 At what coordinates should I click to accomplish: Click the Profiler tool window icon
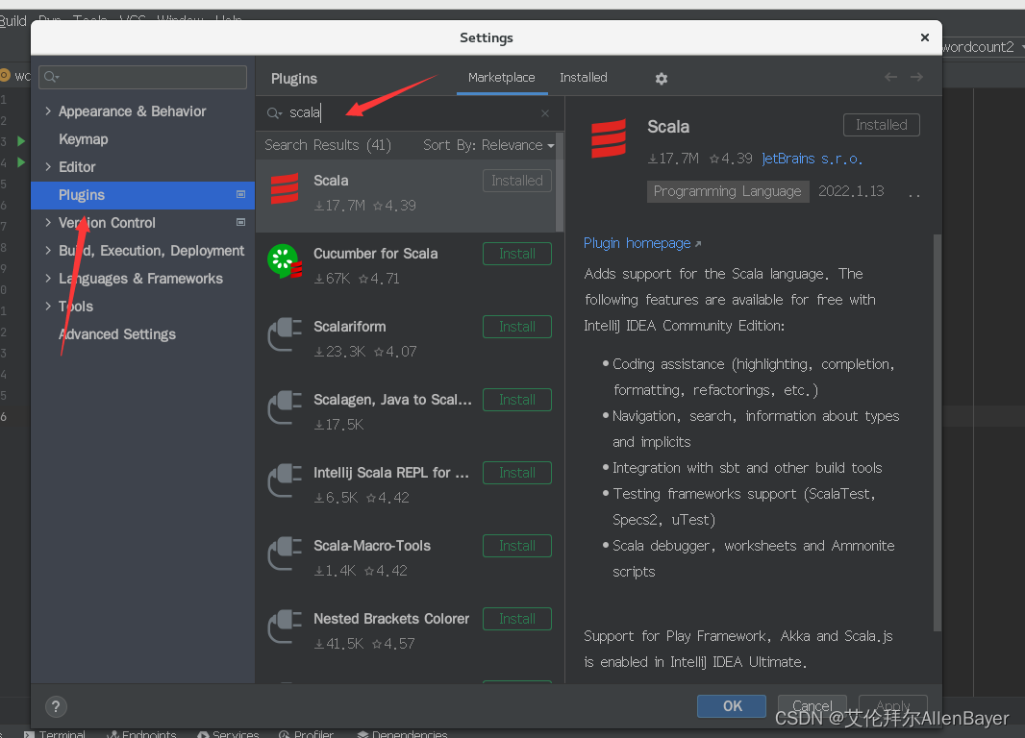click(285, 734)
